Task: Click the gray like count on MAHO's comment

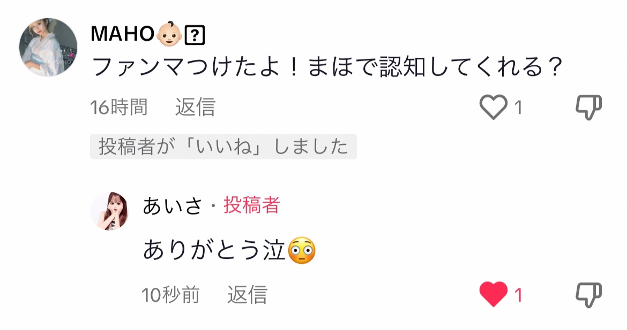Action: click(x=518, y=108)
